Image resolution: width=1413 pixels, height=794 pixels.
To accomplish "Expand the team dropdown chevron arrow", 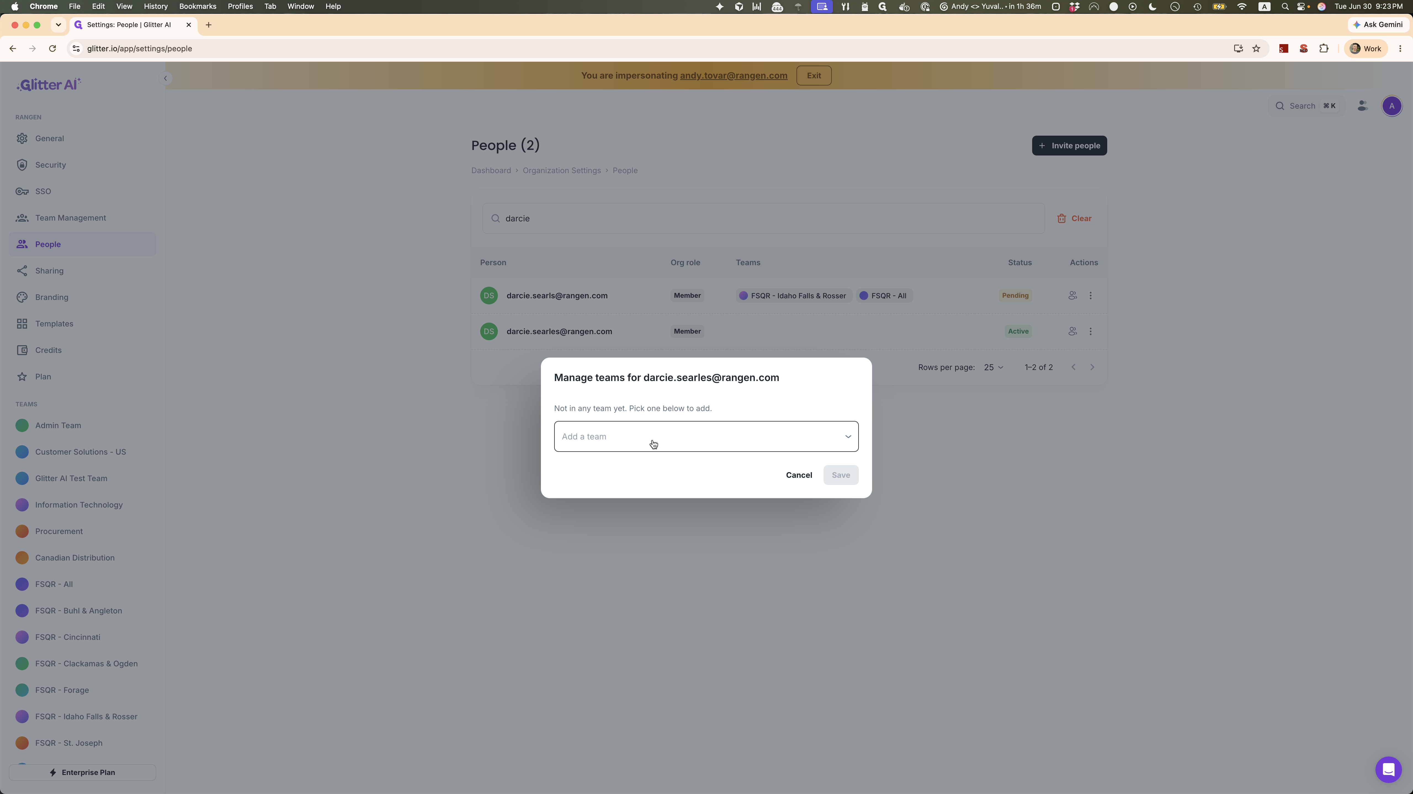I will coord(848,437).
